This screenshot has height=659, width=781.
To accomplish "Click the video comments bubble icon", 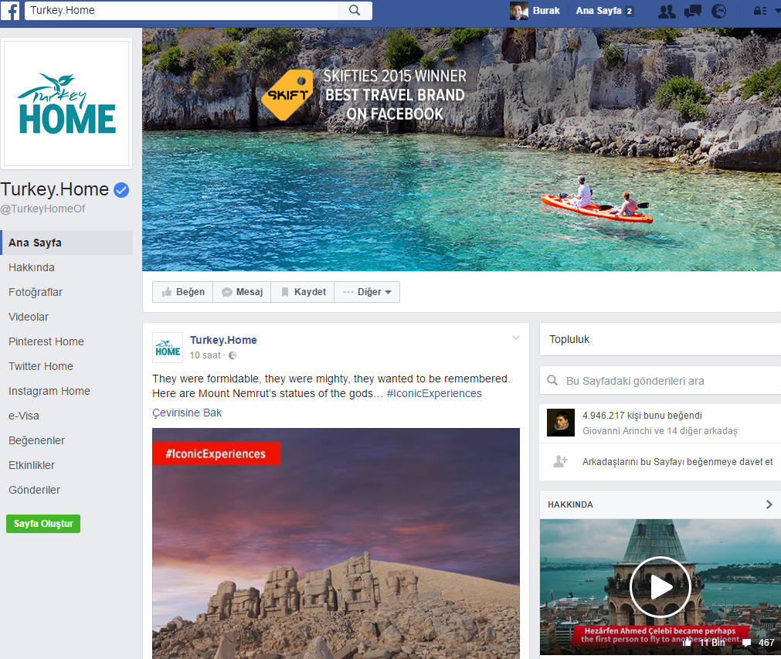I will click(747, 643).
